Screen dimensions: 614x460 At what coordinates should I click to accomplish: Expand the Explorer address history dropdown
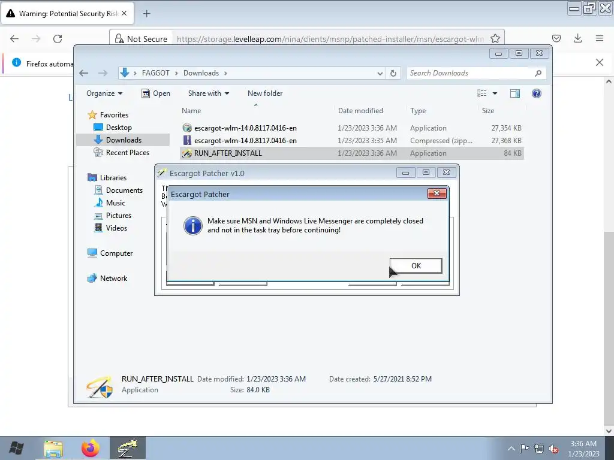point(380,73)
